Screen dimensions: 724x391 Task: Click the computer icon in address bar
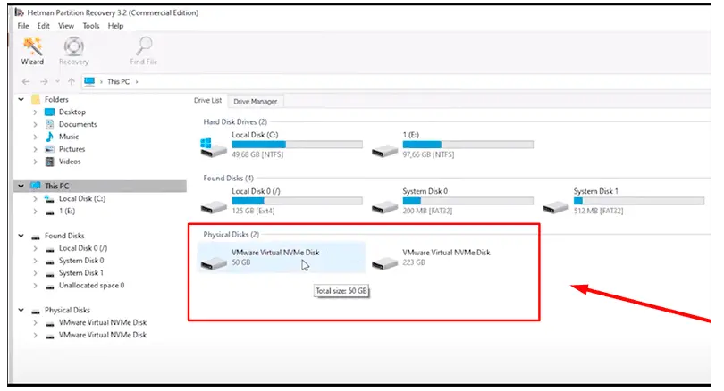[89, 81]
